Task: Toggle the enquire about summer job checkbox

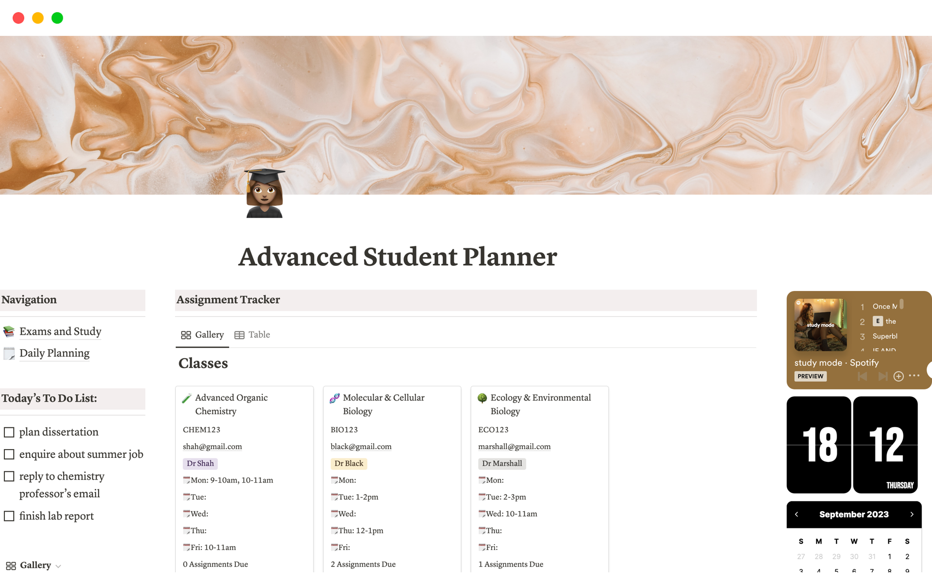Action: [x=9, y=454]
